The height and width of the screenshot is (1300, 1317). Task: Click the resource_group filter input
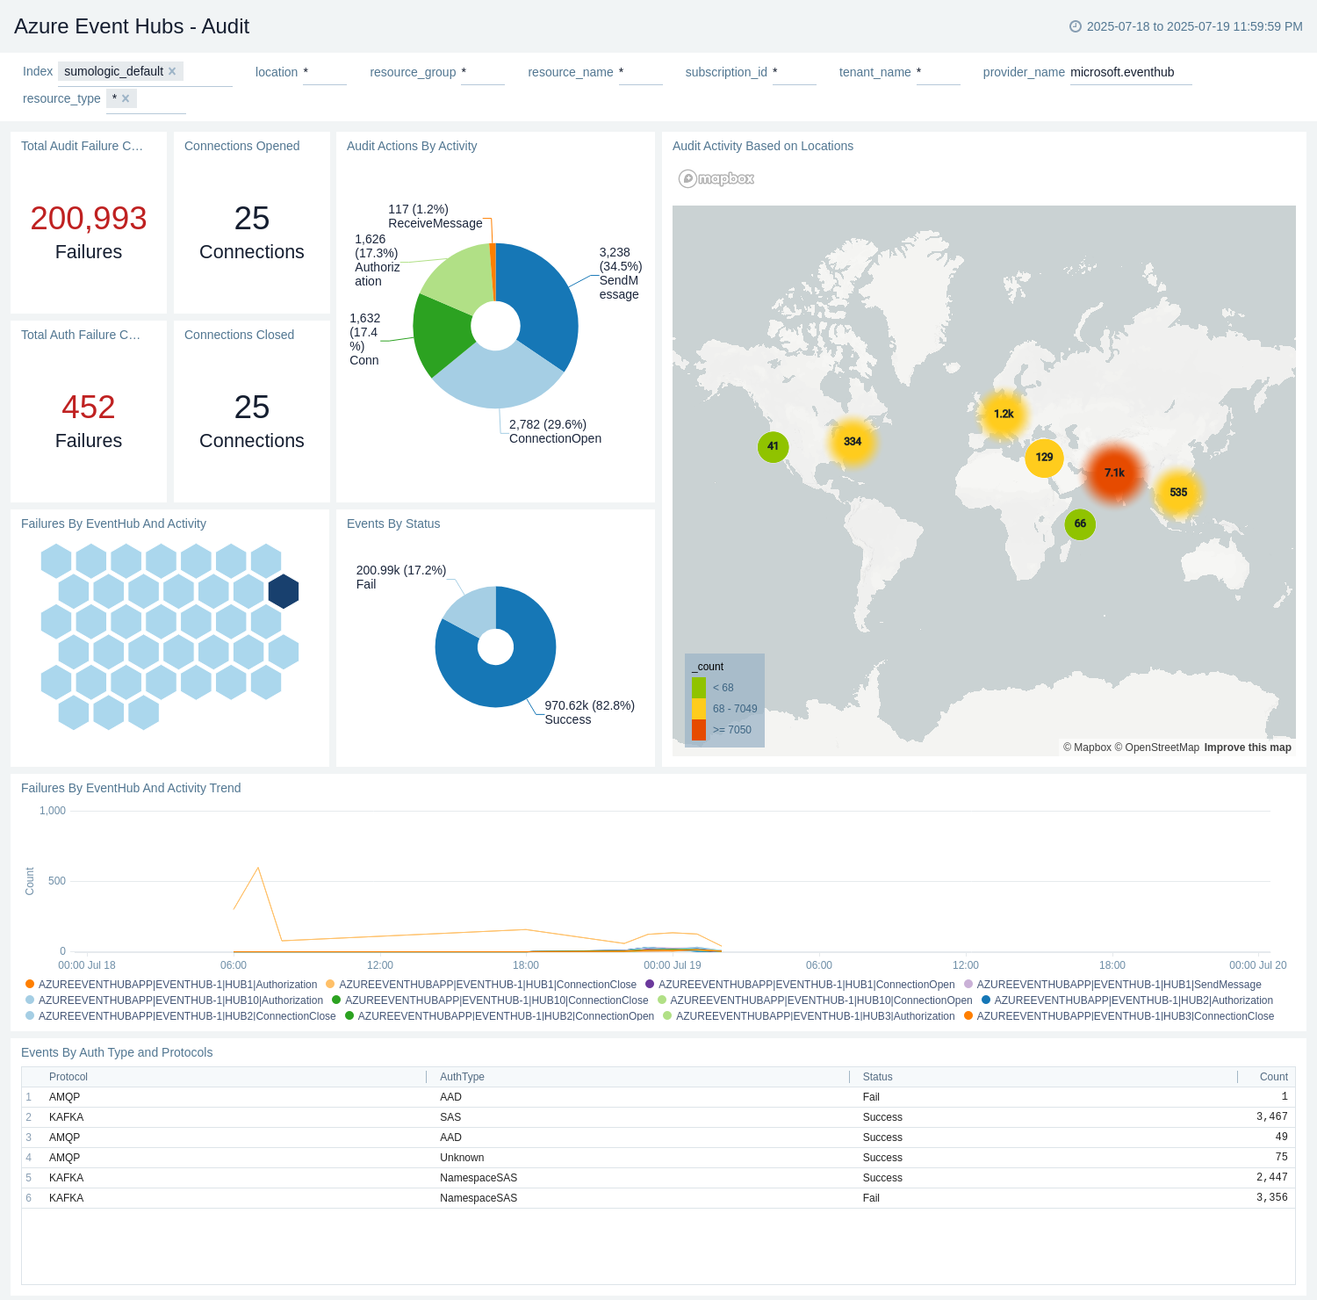point(482,72)
